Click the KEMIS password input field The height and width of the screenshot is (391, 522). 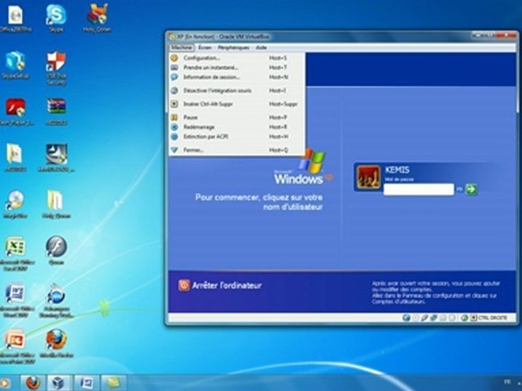pyautogui.click(x=419, y=189)
